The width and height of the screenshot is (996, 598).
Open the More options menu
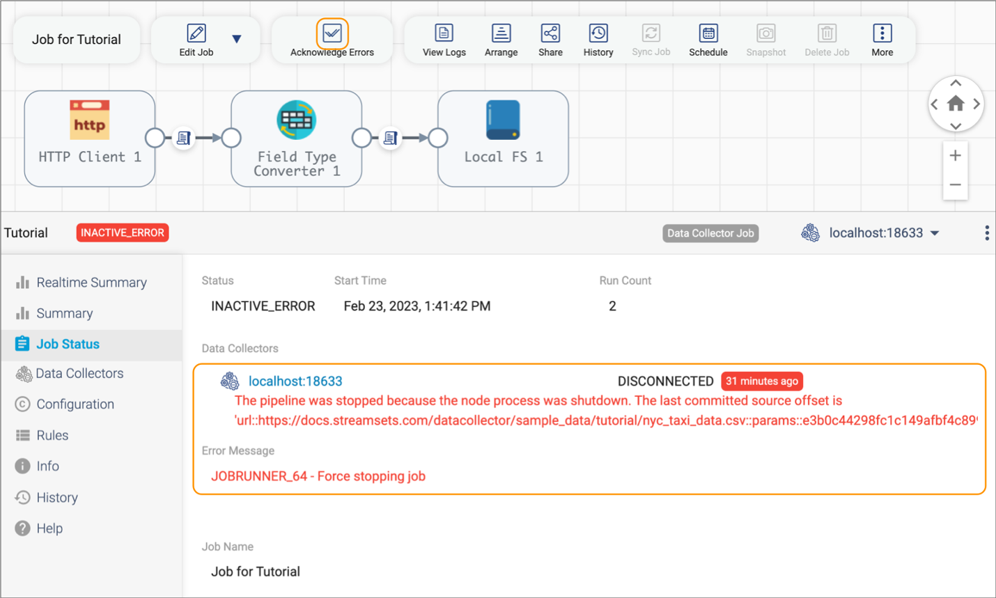pyautogui.click(x=882, y=40)
